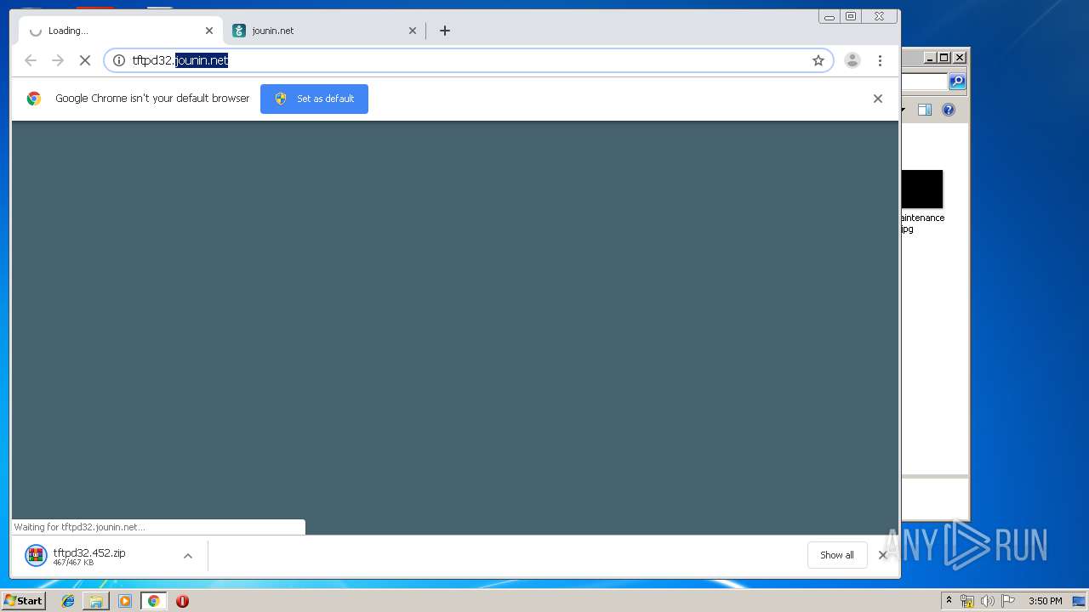Bookmark this page with the star
The width and height of the screenshot is (1089, 612).
(818, 60)
